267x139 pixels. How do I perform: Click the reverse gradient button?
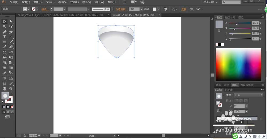tap(219, 111)
